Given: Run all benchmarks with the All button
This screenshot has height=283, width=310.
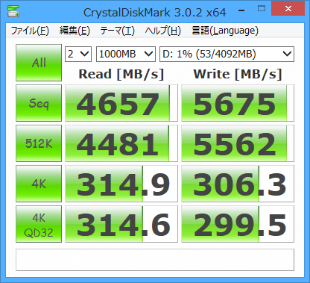Looking at the screenshot, I should point(39,63).
